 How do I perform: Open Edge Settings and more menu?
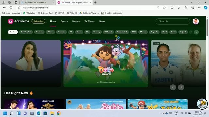199,8
